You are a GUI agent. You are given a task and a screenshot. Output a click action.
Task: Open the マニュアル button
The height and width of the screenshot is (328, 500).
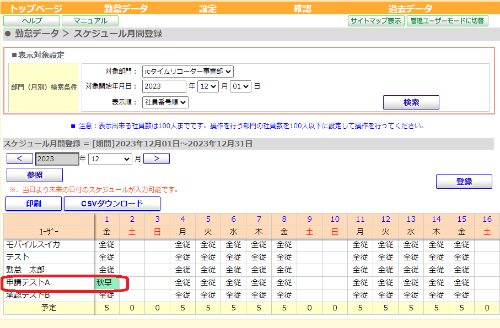tap(90, 21)
